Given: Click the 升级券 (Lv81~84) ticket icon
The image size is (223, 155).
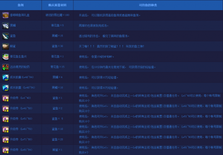Looking at the screenshot, I should (6, 150).
